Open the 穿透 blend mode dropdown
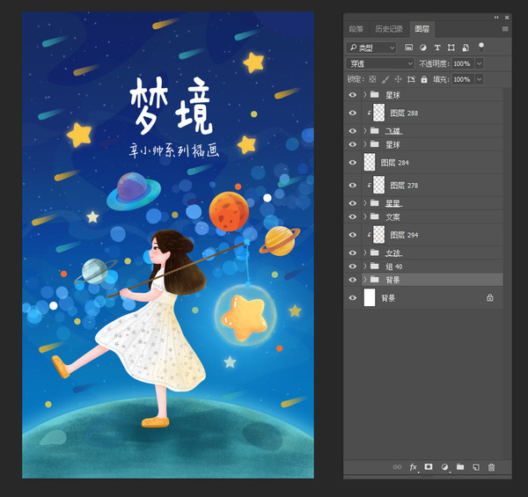Viewport: 528px width, 497px height. 380,63
